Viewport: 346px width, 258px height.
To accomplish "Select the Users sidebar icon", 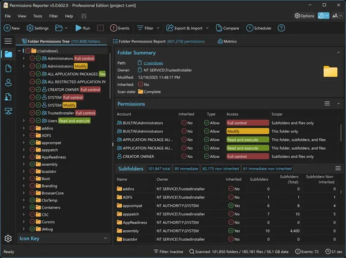I will coord(9,82).
